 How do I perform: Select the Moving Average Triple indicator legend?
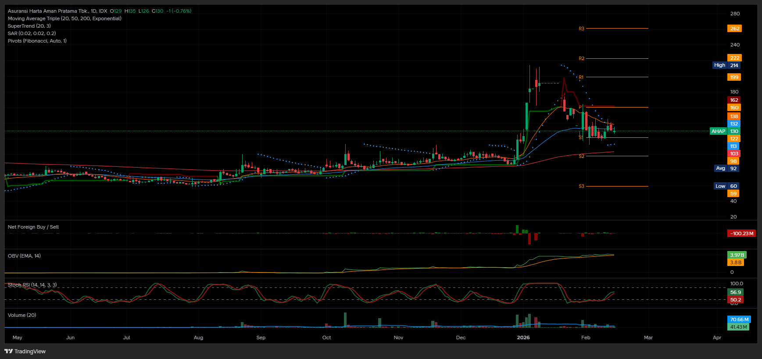point(64,18)
